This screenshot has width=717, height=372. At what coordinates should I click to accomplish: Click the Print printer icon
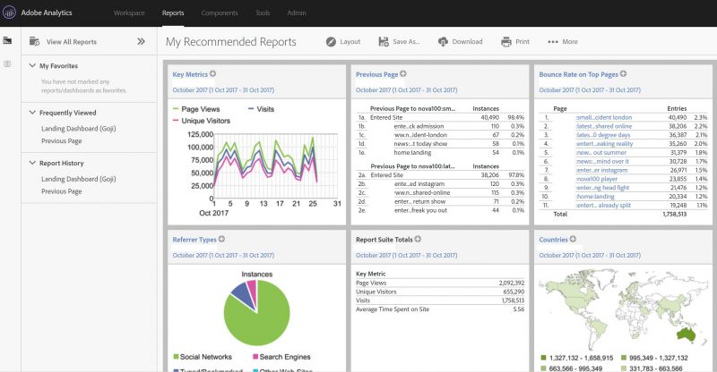point(506,41)
